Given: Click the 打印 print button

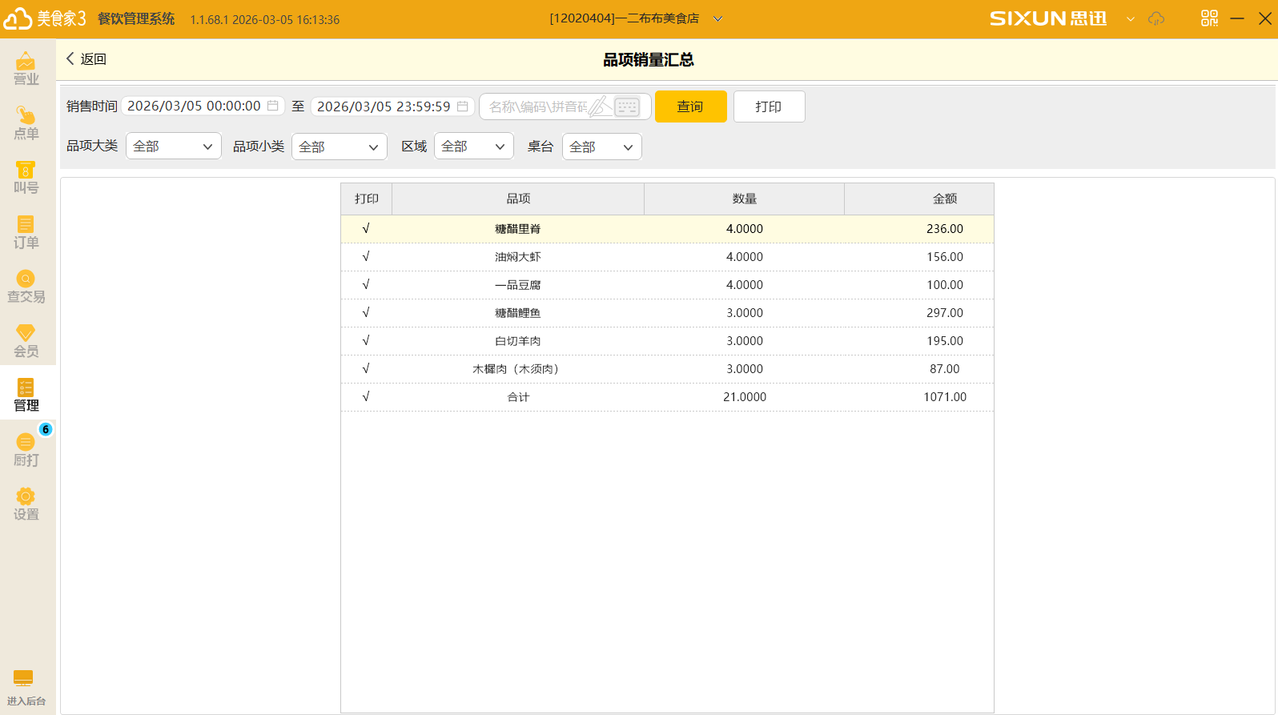Looking at the screenshot, I should click(x=769, y=106).
